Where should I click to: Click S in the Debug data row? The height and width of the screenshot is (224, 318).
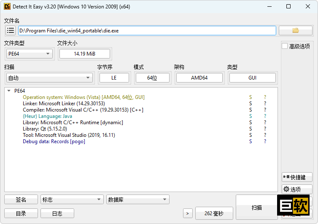pos(251,141)
